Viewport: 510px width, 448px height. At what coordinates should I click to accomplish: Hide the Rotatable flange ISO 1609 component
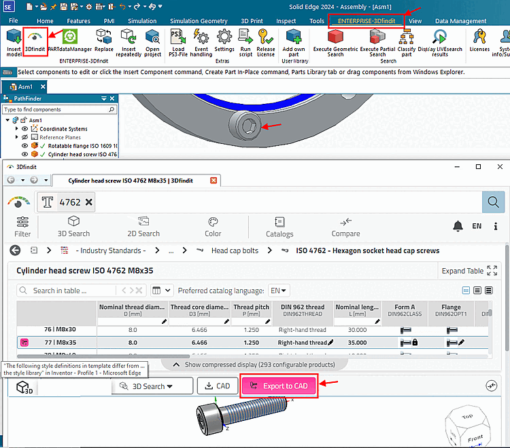(x=25, y=145)
